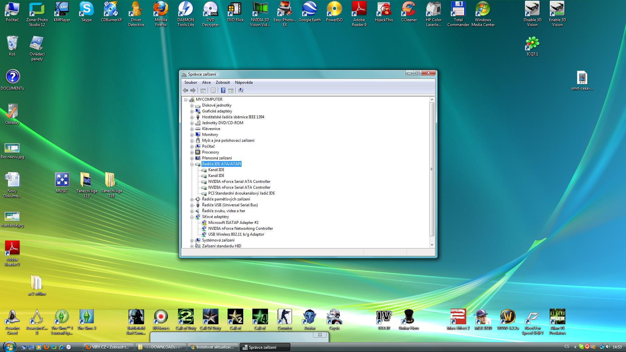Select USB Wireless 802.11 b/g Adaptor
This screenshot has width=626, height=352.
click(236, 234)
